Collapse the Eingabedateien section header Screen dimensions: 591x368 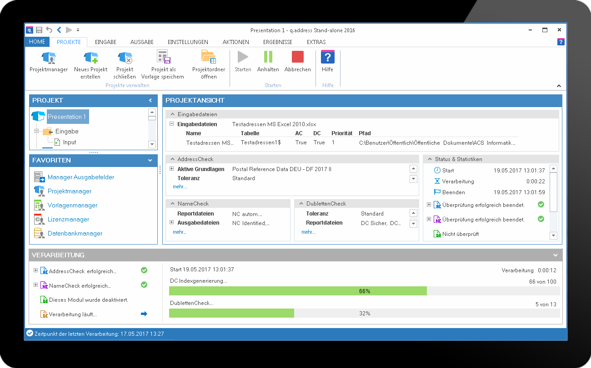click(171, 114)
